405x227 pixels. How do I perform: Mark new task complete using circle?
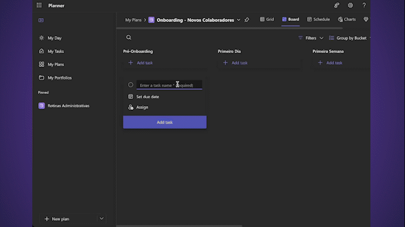pos(131,85)
